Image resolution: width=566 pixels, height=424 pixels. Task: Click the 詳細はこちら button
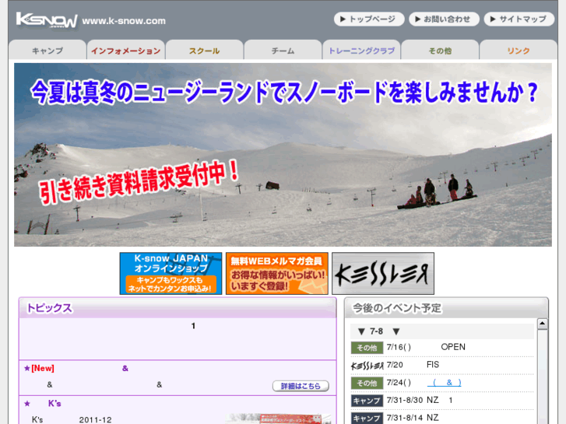pos(301,386)
